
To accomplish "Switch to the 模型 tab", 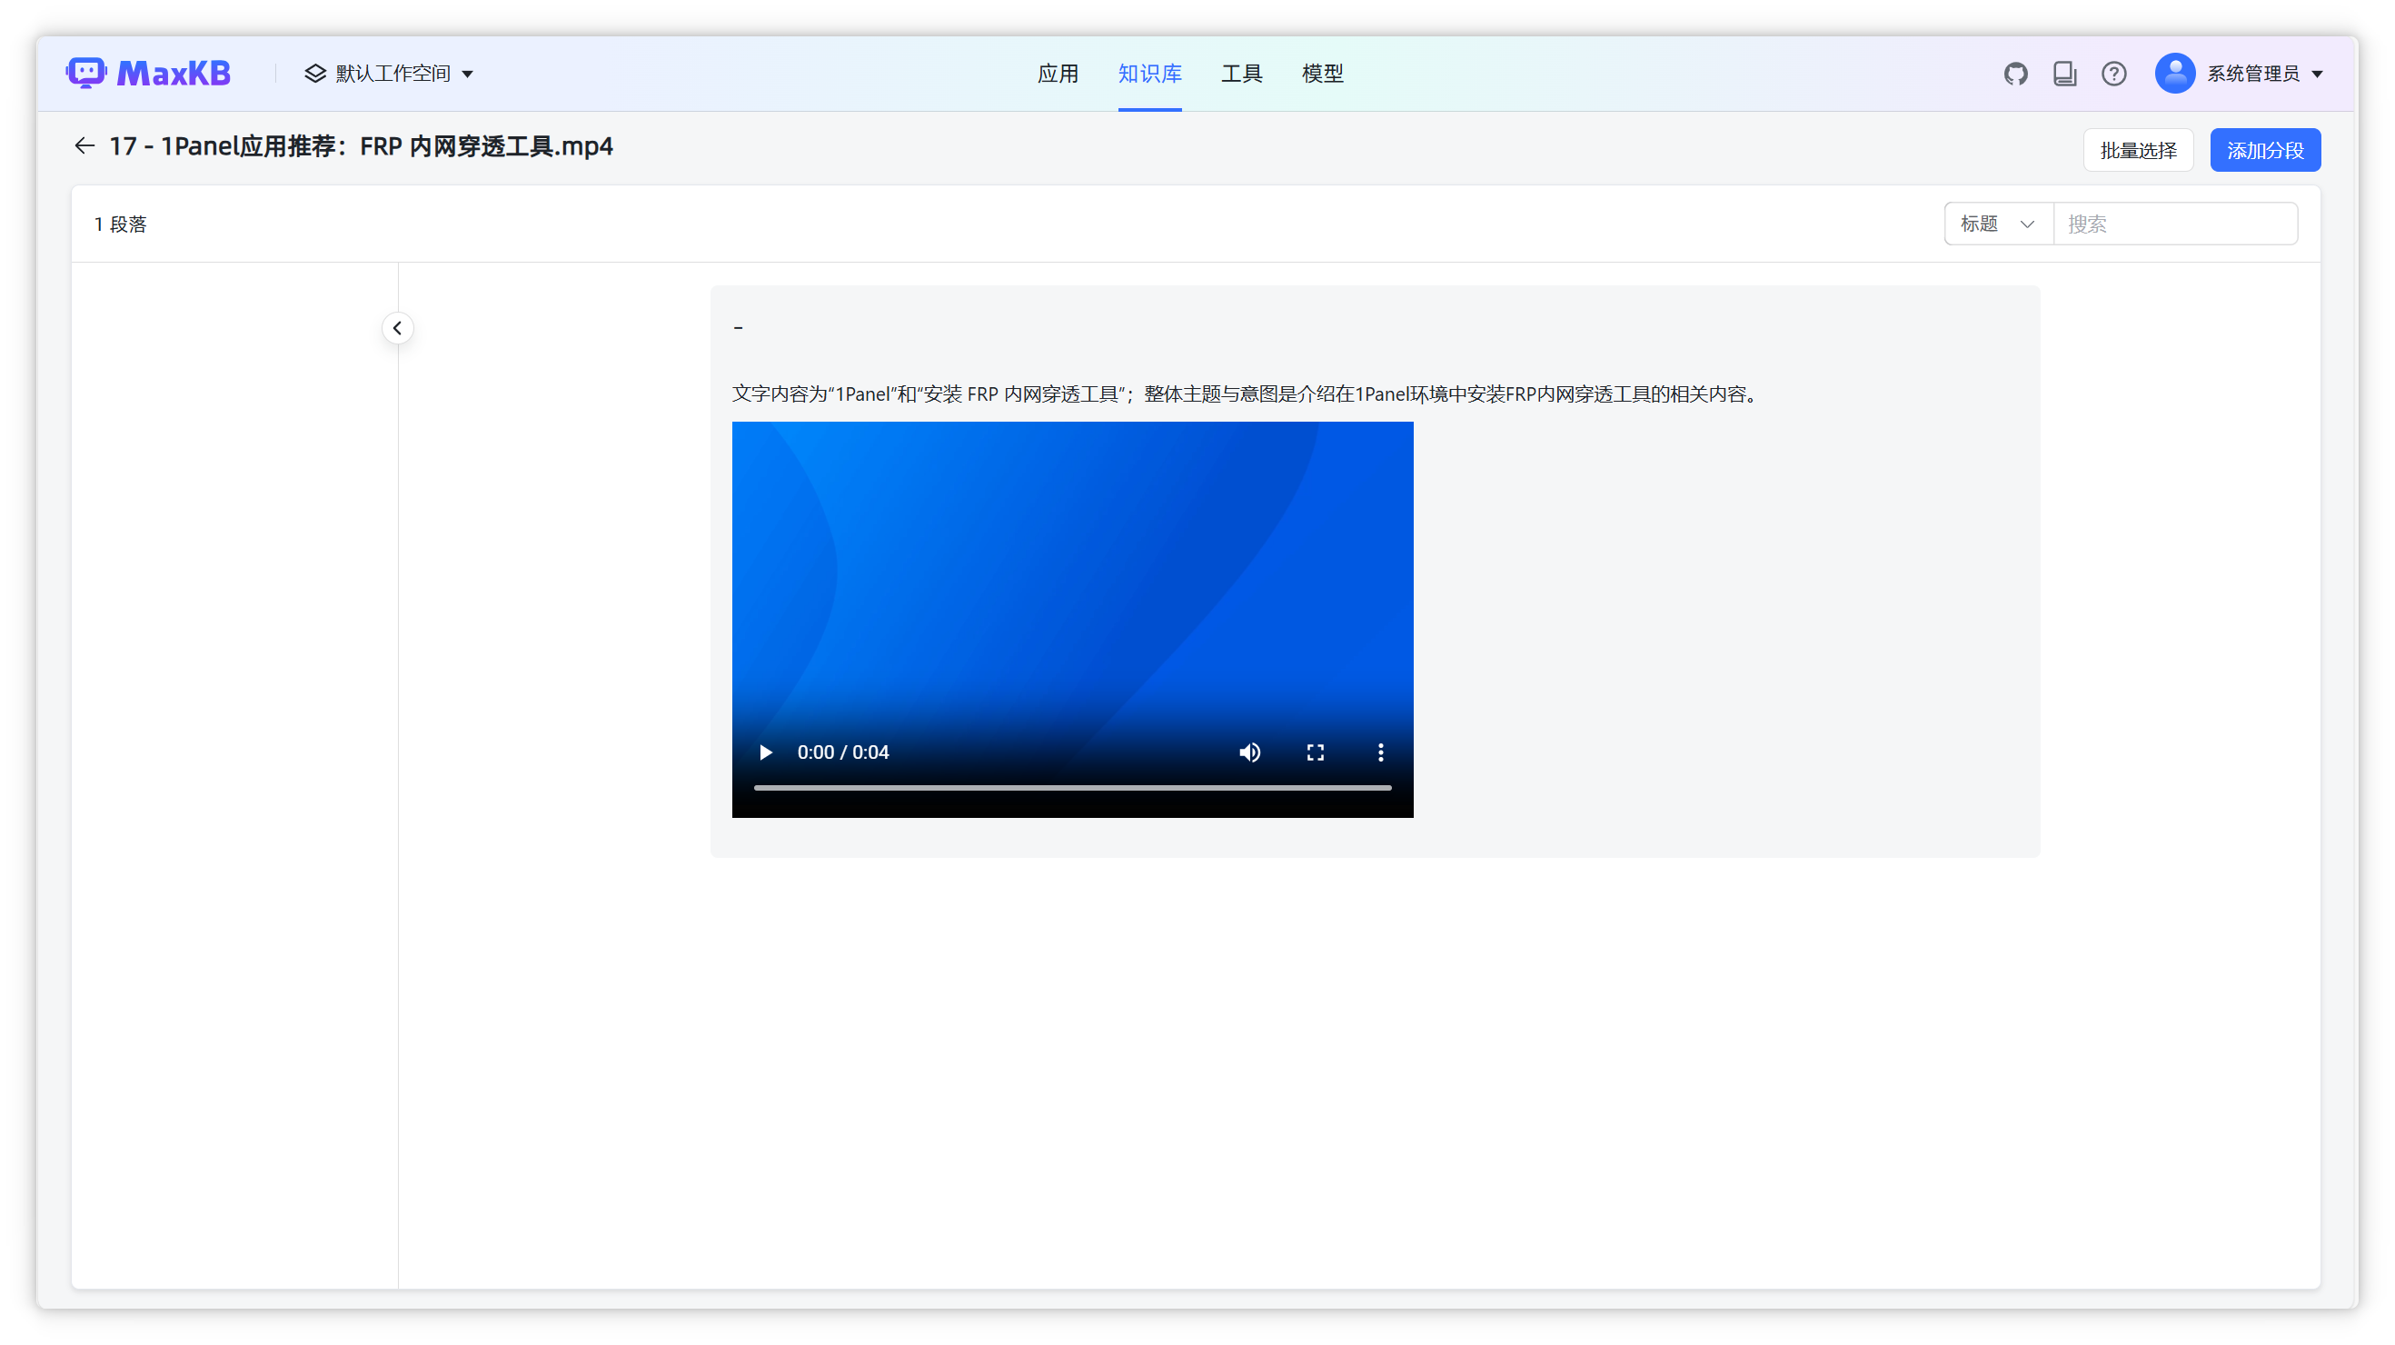I will [x=1323, y=74].
